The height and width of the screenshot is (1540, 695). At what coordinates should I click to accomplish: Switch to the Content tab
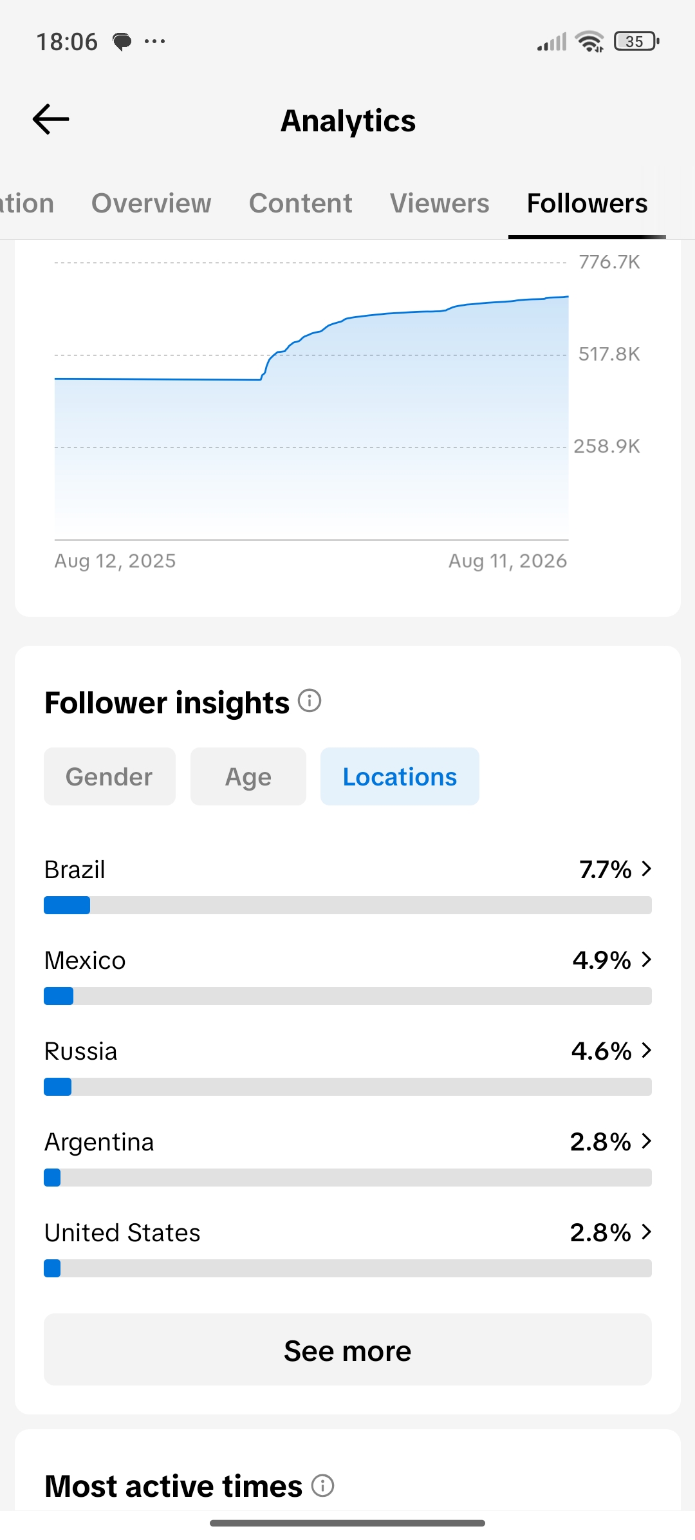(x=301, y=203)
